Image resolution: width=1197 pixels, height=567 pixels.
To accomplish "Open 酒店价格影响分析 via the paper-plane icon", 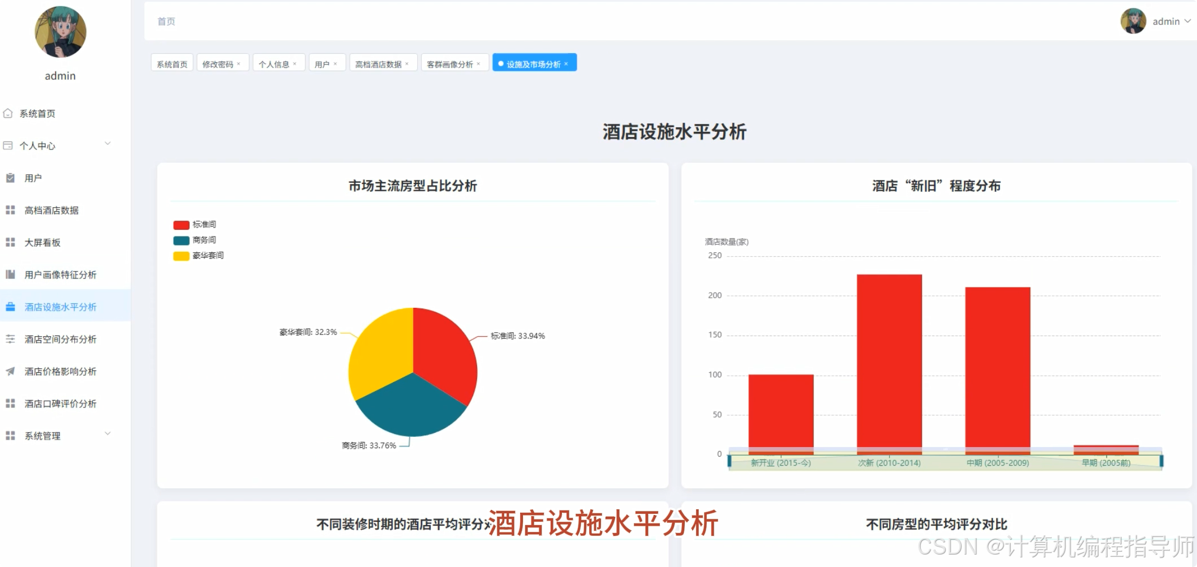I will (9, 371).
